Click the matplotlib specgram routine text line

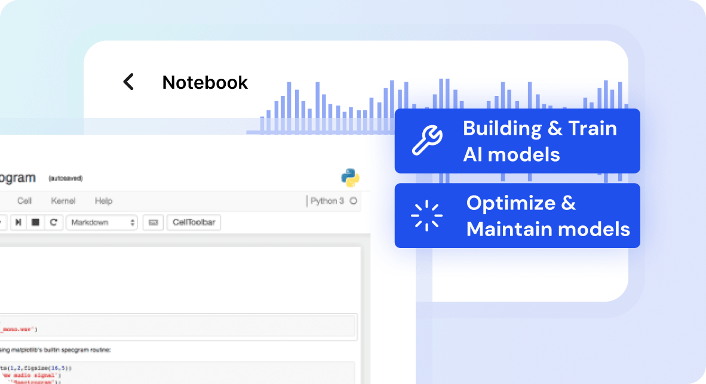click(56, 350)
